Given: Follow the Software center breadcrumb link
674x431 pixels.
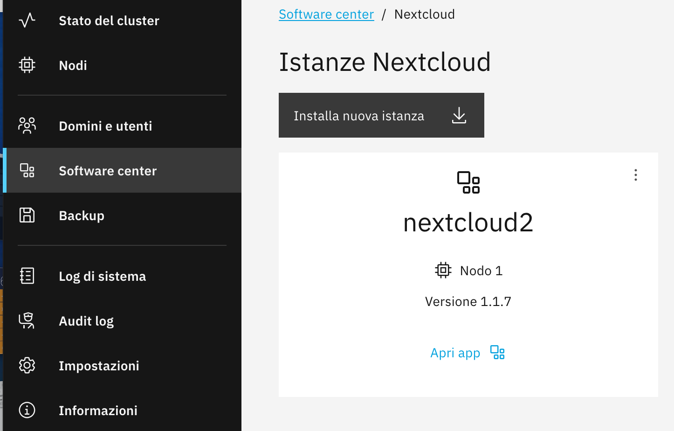Looking at the screenshot, I should [x=326, y=14].
